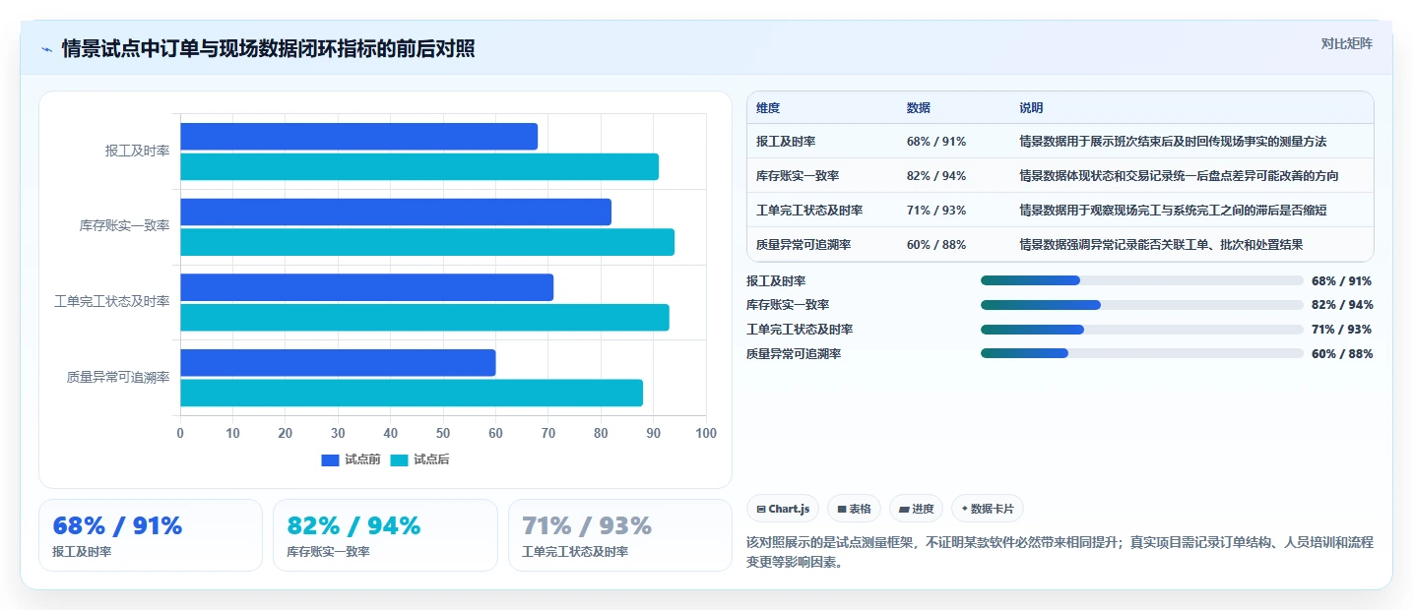This screenshot has width=1413, height=610.
Task: Click the footnote beginning 该对照展示的是试点测量框架
Action: (x=1060, y=554)
